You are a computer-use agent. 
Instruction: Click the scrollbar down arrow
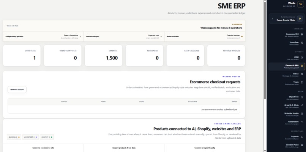265,151
